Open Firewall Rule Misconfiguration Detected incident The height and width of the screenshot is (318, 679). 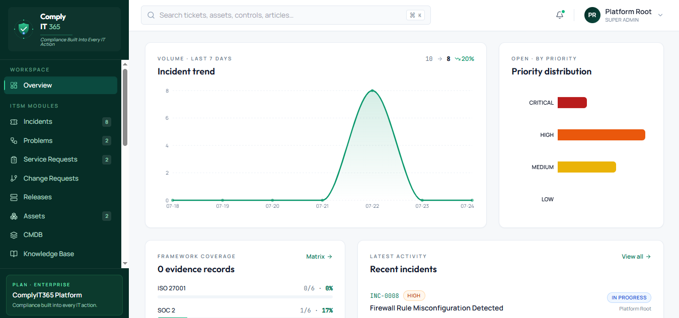(x=436, y=308)
